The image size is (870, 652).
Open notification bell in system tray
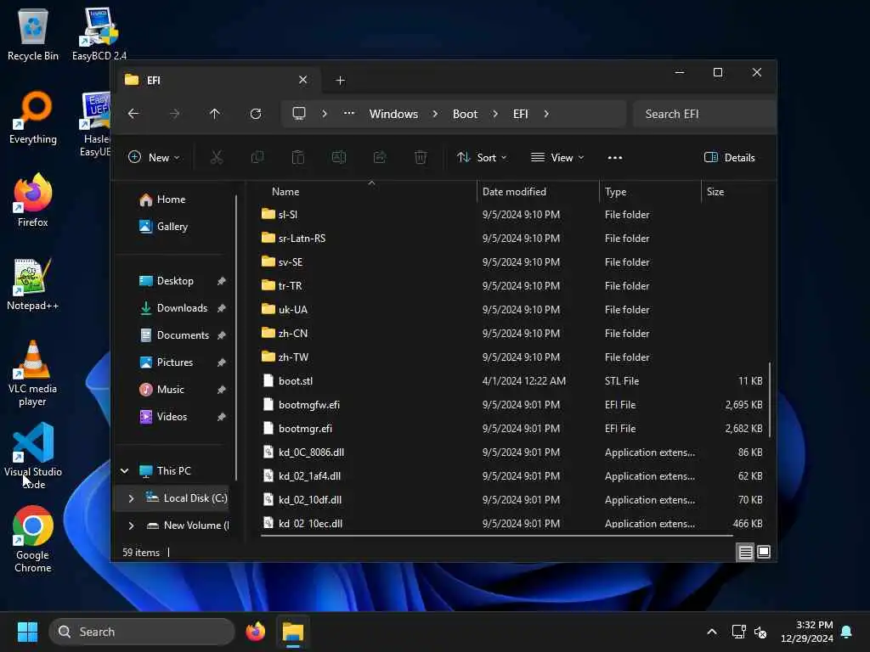pyautogui.click(x=847, y=632)
